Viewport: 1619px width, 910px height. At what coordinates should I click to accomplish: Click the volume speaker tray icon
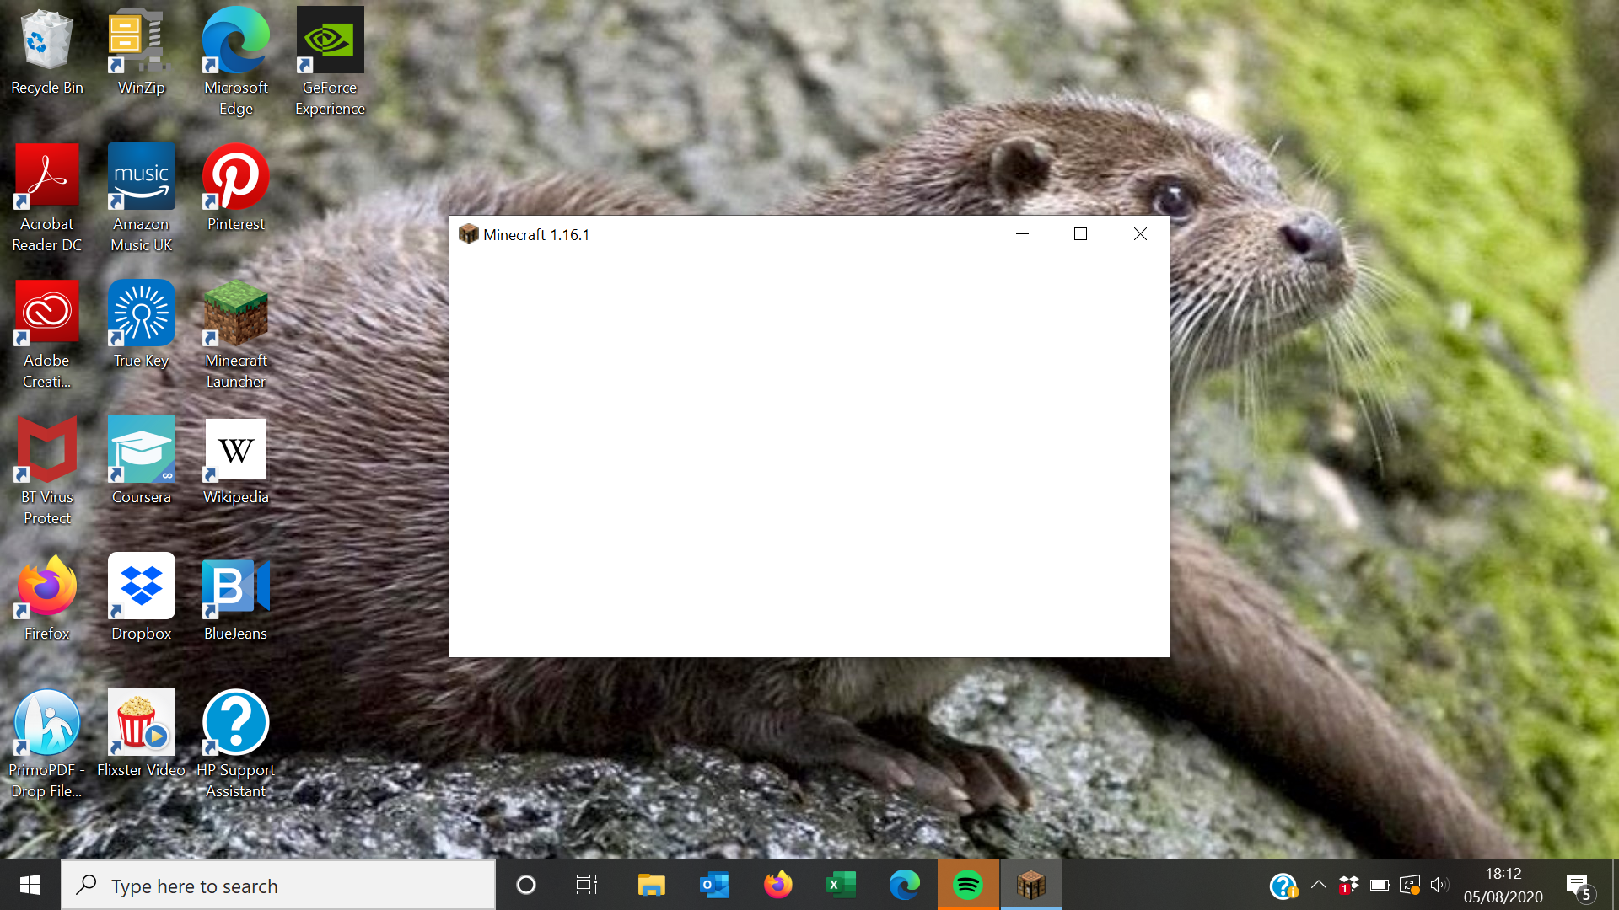point(1439,885)
